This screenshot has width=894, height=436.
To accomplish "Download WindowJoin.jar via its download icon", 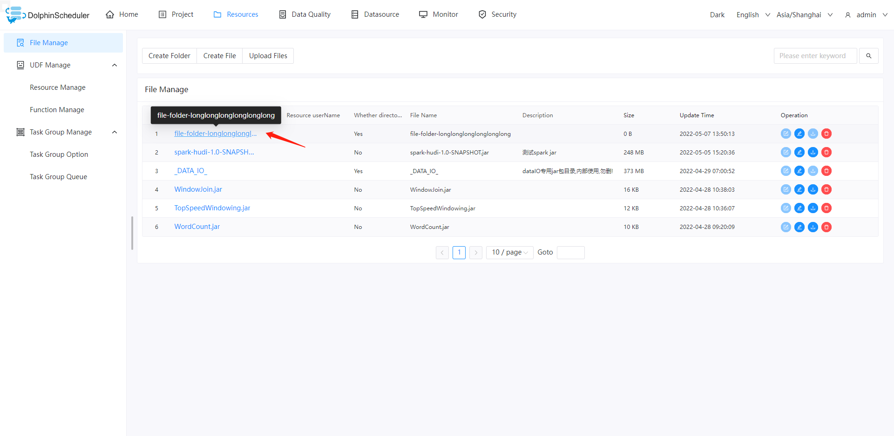I will (813, 189).
